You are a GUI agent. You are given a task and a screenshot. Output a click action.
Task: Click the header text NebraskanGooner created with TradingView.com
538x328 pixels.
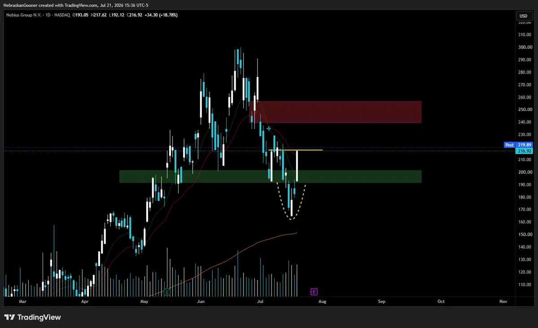pyautogui.click(x=50, y=5)
